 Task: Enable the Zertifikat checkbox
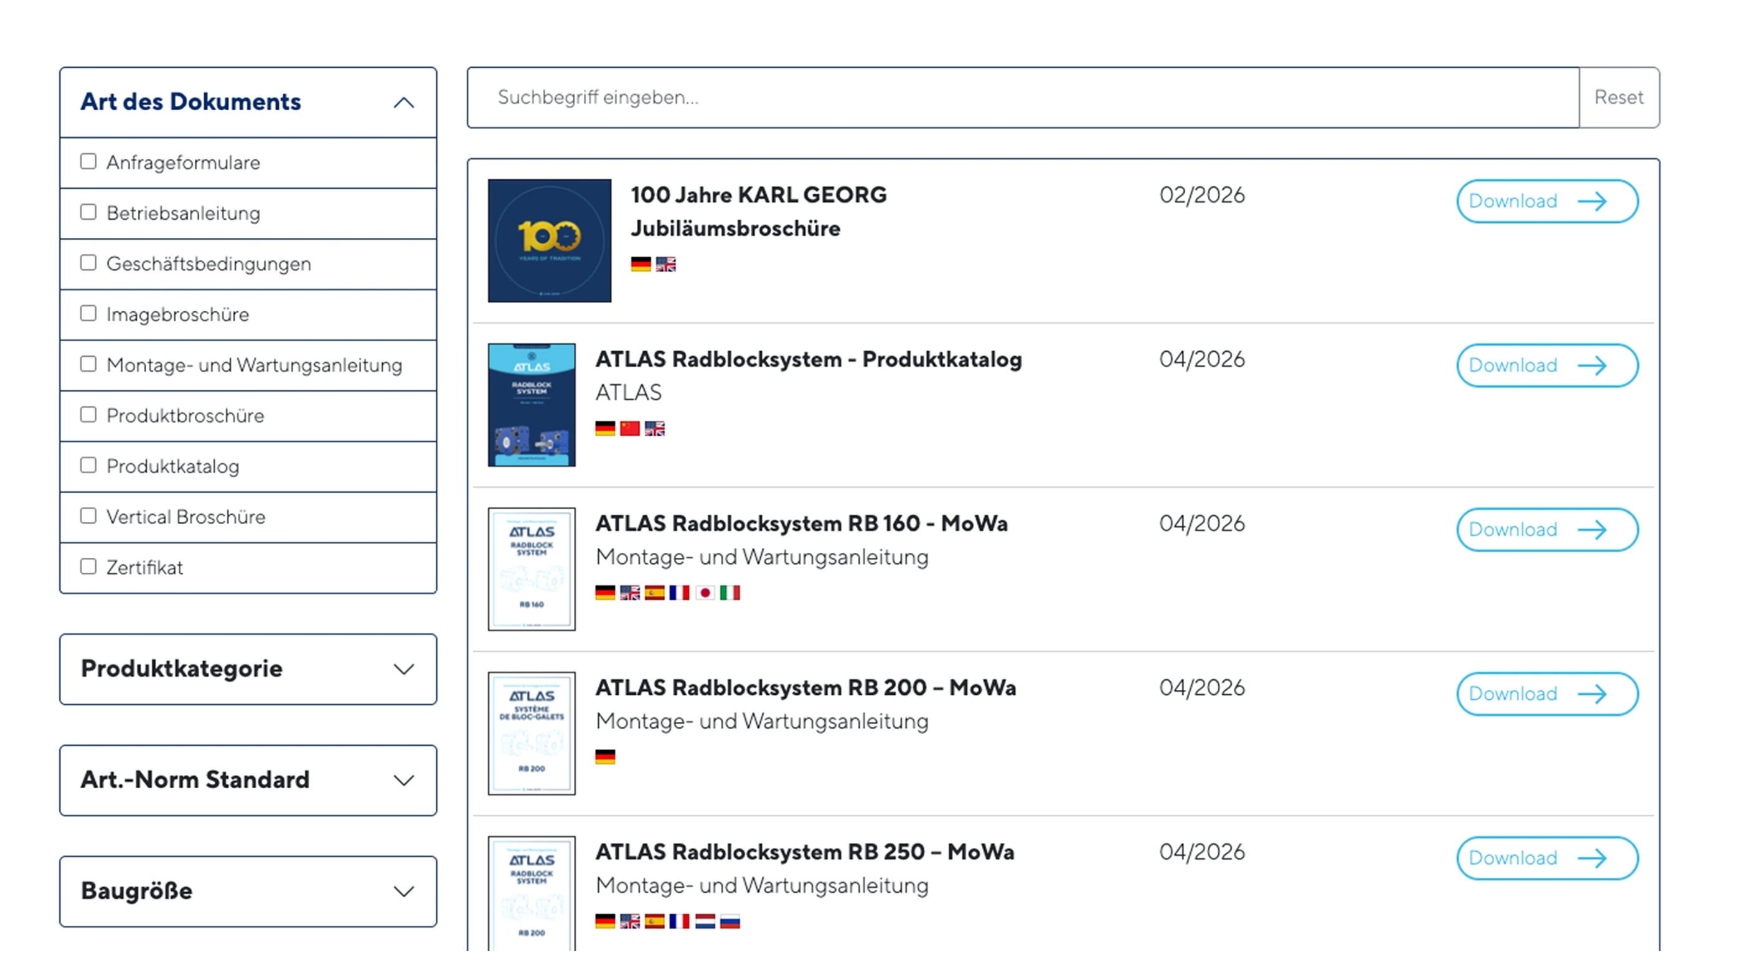[88, 567]
